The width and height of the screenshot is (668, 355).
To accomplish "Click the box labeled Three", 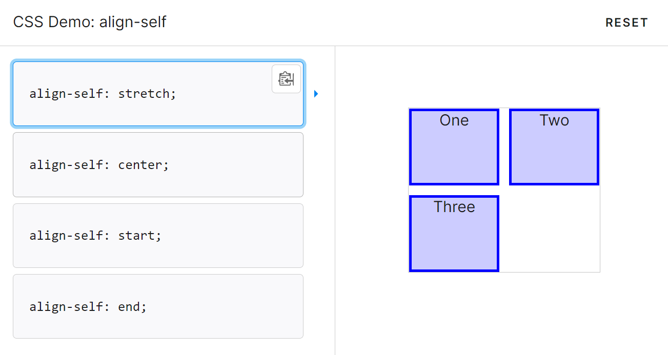I will [454, 234].
